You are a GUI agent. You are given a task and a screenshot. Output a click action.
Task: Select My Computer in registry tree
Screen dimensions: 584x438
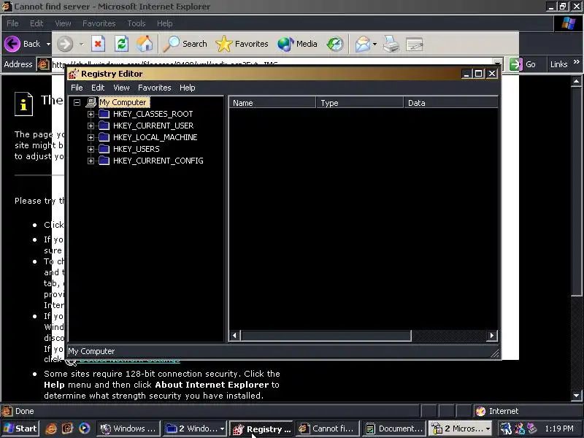coord(123,102)
